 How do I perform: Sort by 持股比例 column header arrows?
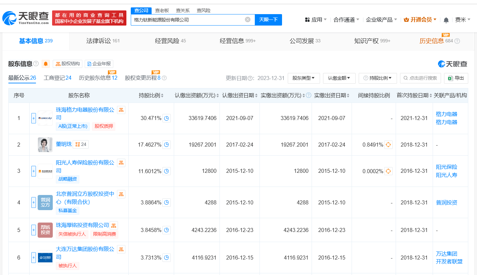pyautogui.click(x=162, y=95)
